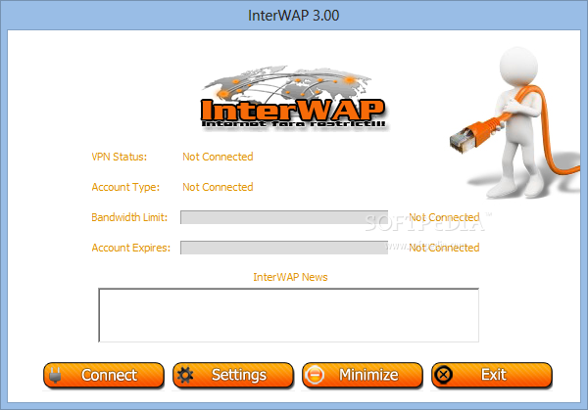Click "Not Connected" beside the Account Expires bar
The width and height of the screenshot is (588, 410).
pos(444,248)
